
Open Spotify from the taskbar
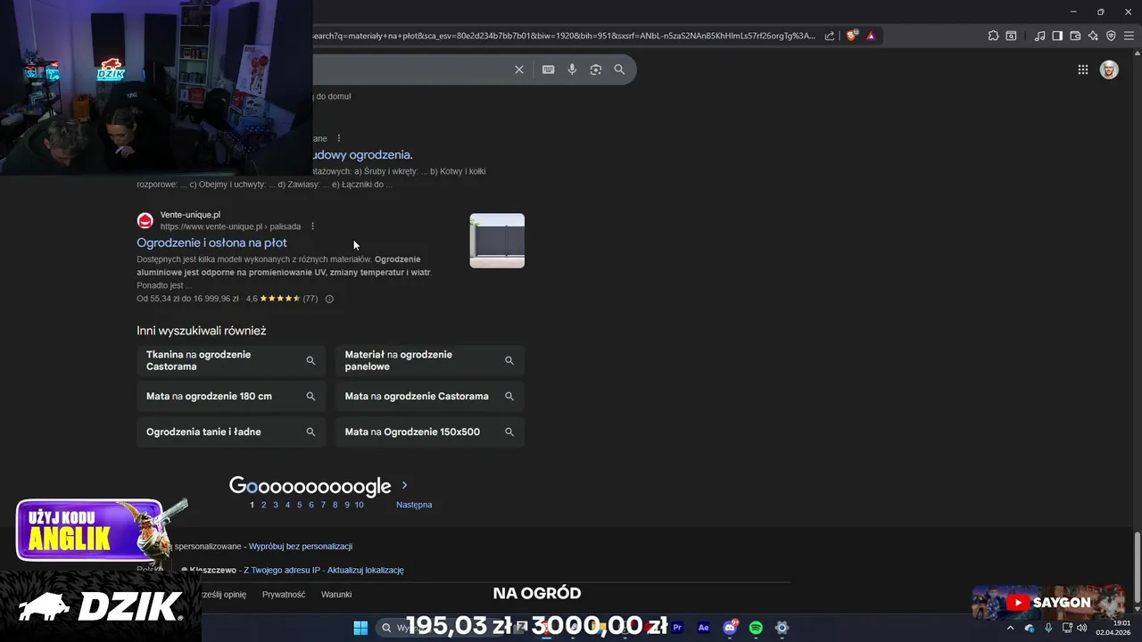[756, 628]
